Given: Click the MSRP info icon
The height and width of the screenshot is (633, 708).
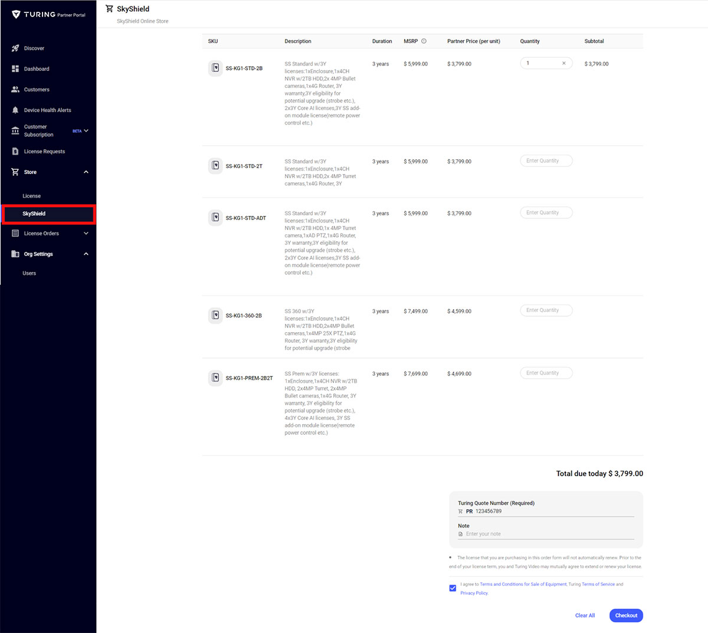Looking at the screenshot, I should [x=424, y=41].
